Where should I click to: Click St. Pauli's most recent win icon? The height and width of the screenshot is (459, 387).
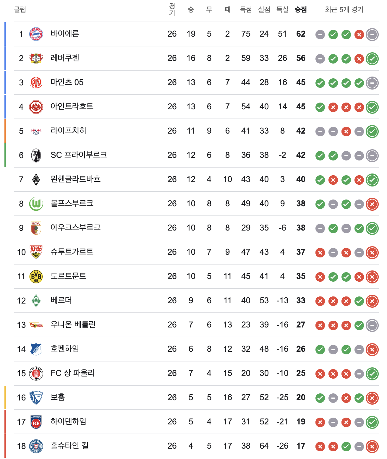click(372, 374)
